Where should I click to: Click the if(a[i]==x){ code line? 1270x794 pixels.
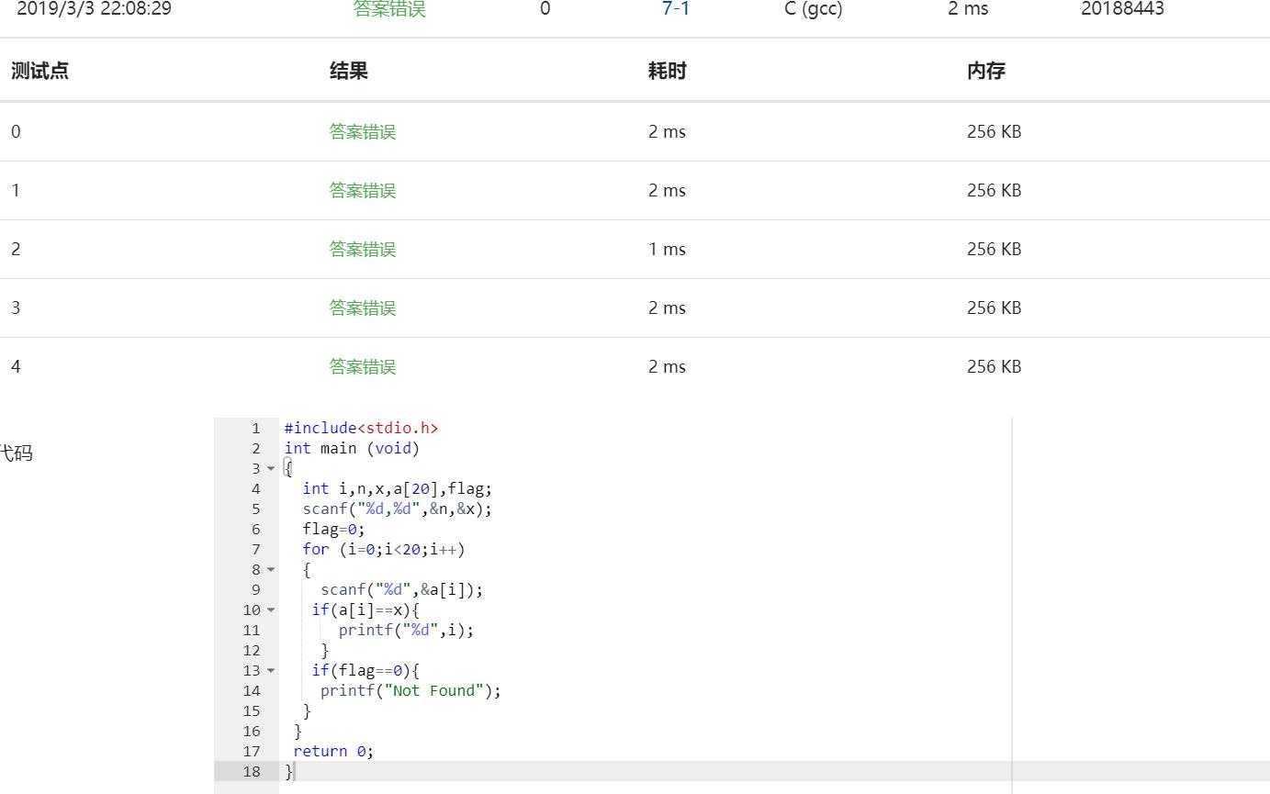click(365, 609)
